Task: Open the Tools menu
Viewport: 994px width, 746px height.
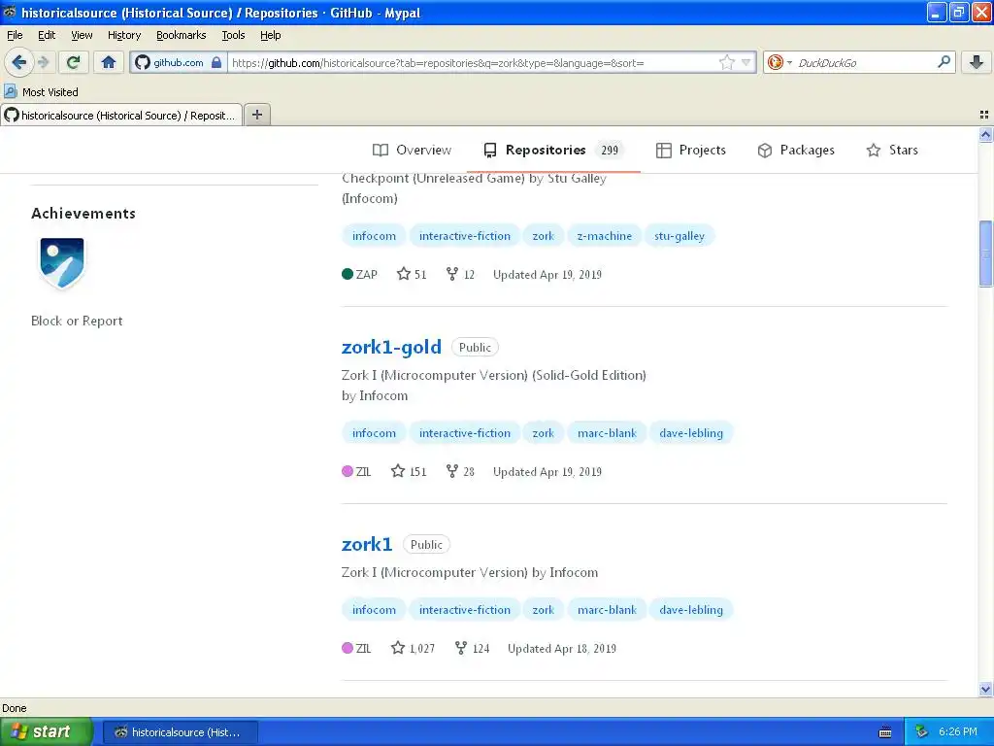Action: pyautogui.click(x=233, y=35)
